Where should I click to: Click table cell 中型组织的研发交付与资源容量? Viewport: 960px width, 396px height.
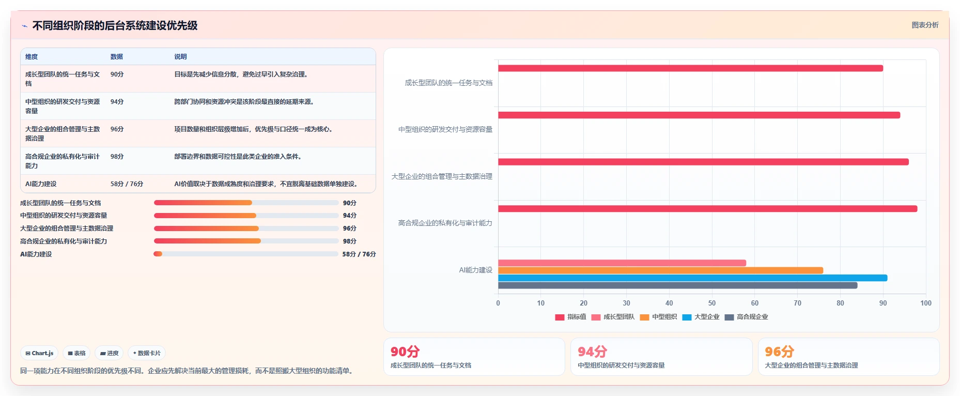63,106
